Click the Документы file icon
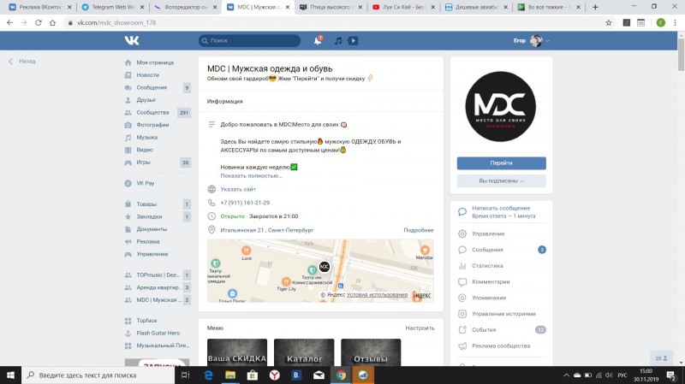Image resolution: width=685 pixels, height=384 pixels. point(128,229)
